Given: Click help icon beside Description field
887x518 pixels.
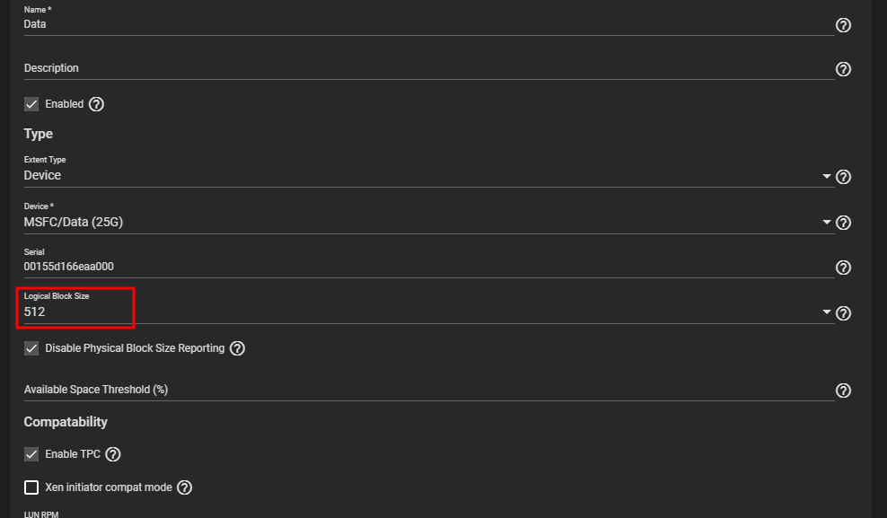Looking at the screenshot, I should click(843, 69).
